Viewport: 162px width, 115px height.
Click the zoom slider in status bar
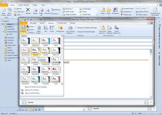coord(152,113)
